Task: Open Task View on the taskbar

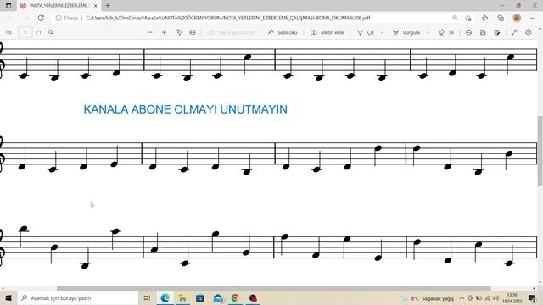Action: coord(147,297)
